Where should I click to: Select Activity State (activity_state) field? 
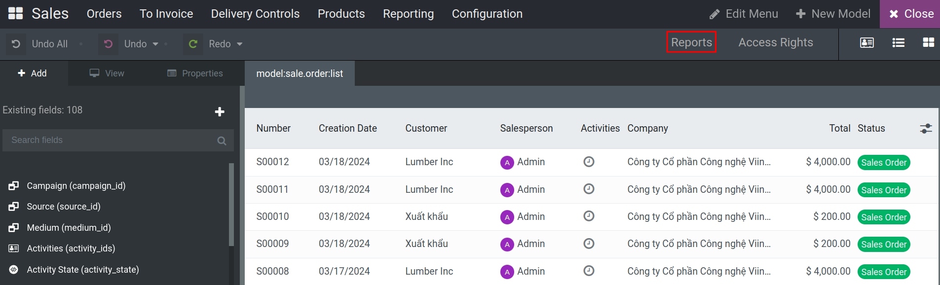tap(83, 270)
